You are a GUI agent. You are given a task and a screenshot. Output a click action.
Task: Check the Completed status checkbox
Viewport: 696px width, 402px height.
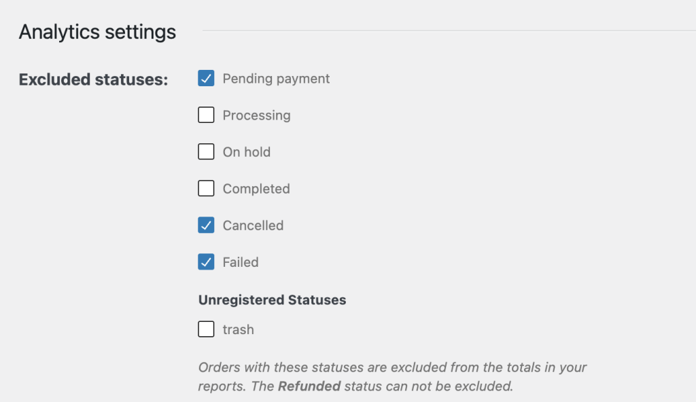pos(206,189)
